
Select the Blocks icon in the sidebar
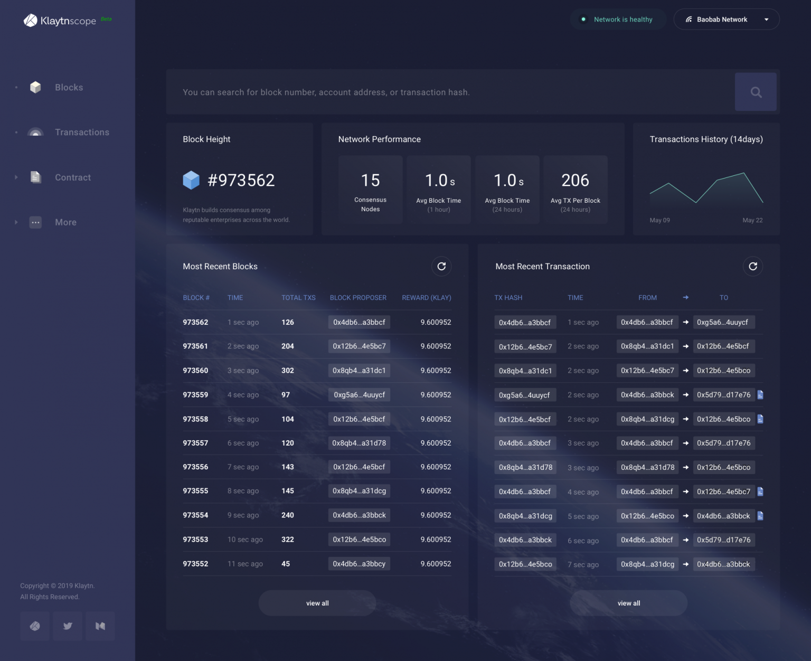(x=35, y=87)
